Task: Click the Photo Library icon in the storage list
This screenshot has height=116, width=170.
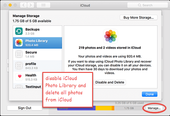Action: click(x=19, y=43)
